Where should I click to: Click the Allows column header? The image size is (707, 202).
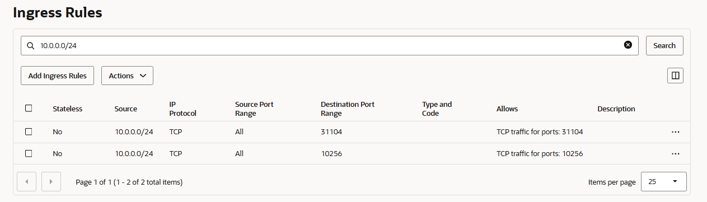[507, 109]
